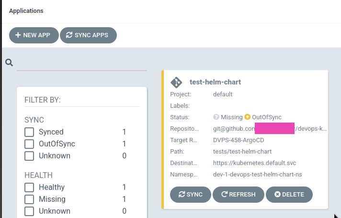Click the OutOfSync yellow arrow status icon

(x=247, y=117)
